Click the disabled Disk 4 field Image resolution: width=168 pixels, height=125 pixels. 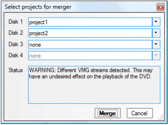(x=89, y=55)
